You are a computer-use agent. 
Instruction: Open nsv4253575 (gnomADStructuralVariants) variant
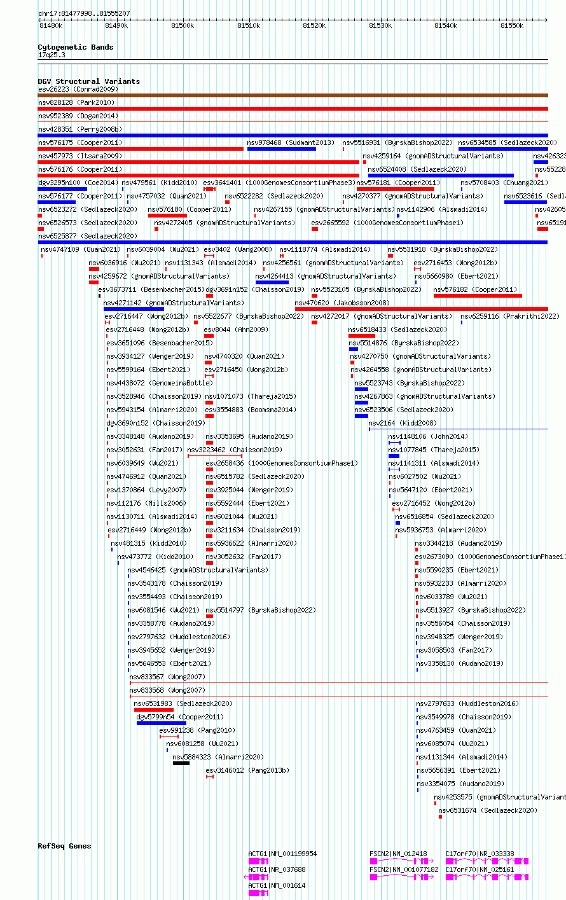[x=500, y=797]
